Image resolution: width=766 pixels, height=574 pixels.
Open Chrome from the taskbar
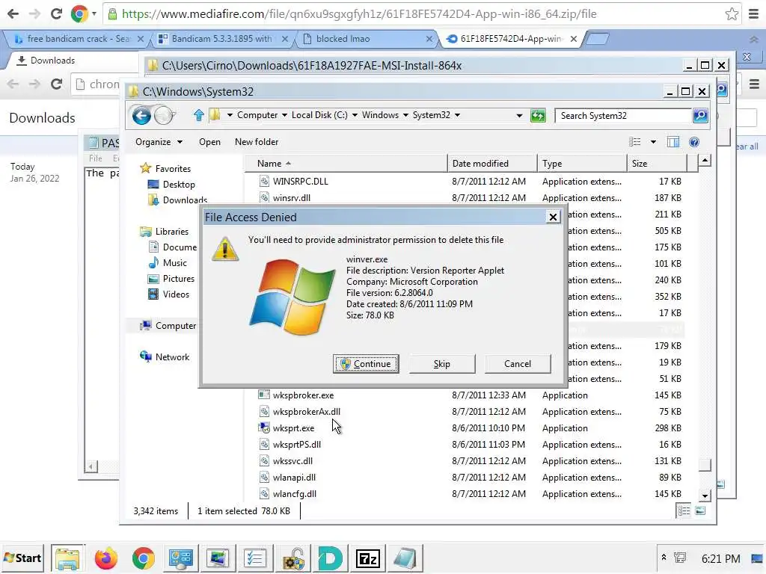[143, 558]
